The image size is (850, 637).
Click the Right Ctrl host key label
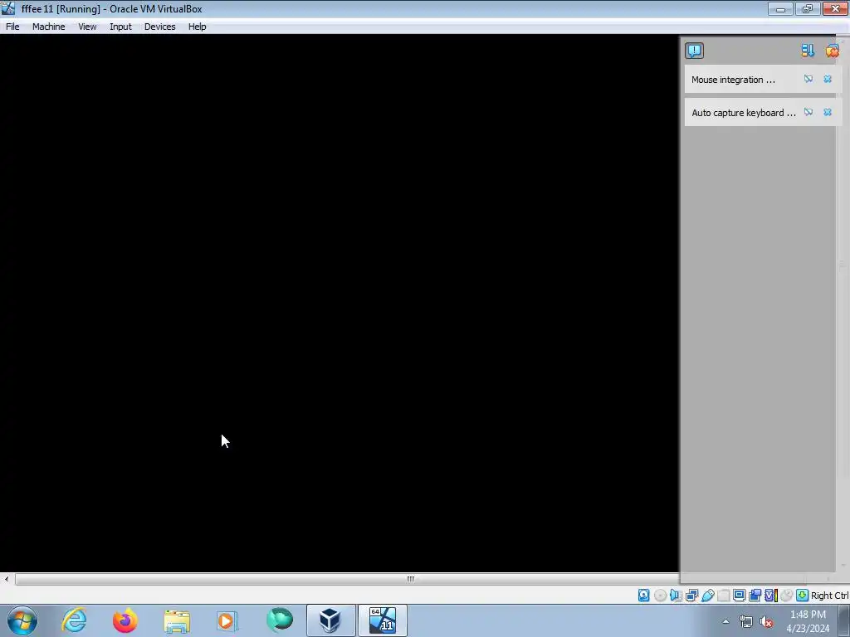coord(829,596)
